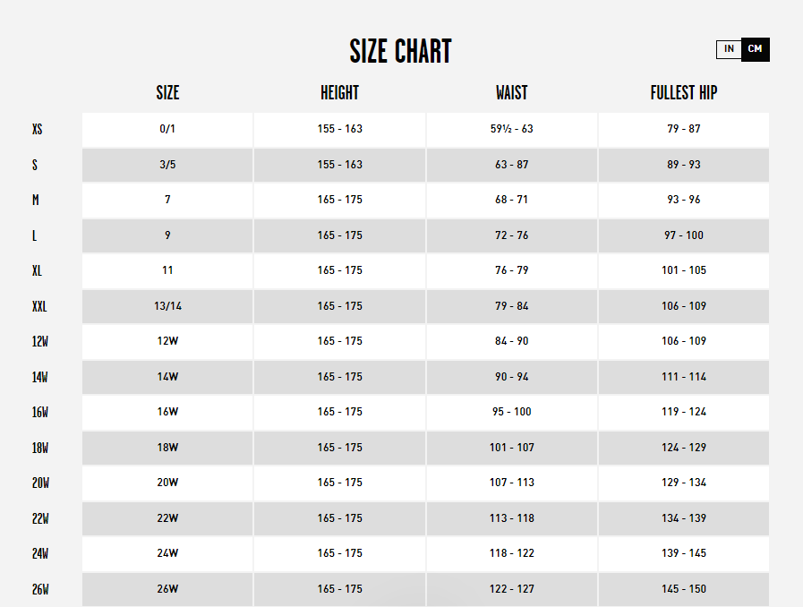
Task: Click the FULLEST HIP column header
Action: (684, 93)
